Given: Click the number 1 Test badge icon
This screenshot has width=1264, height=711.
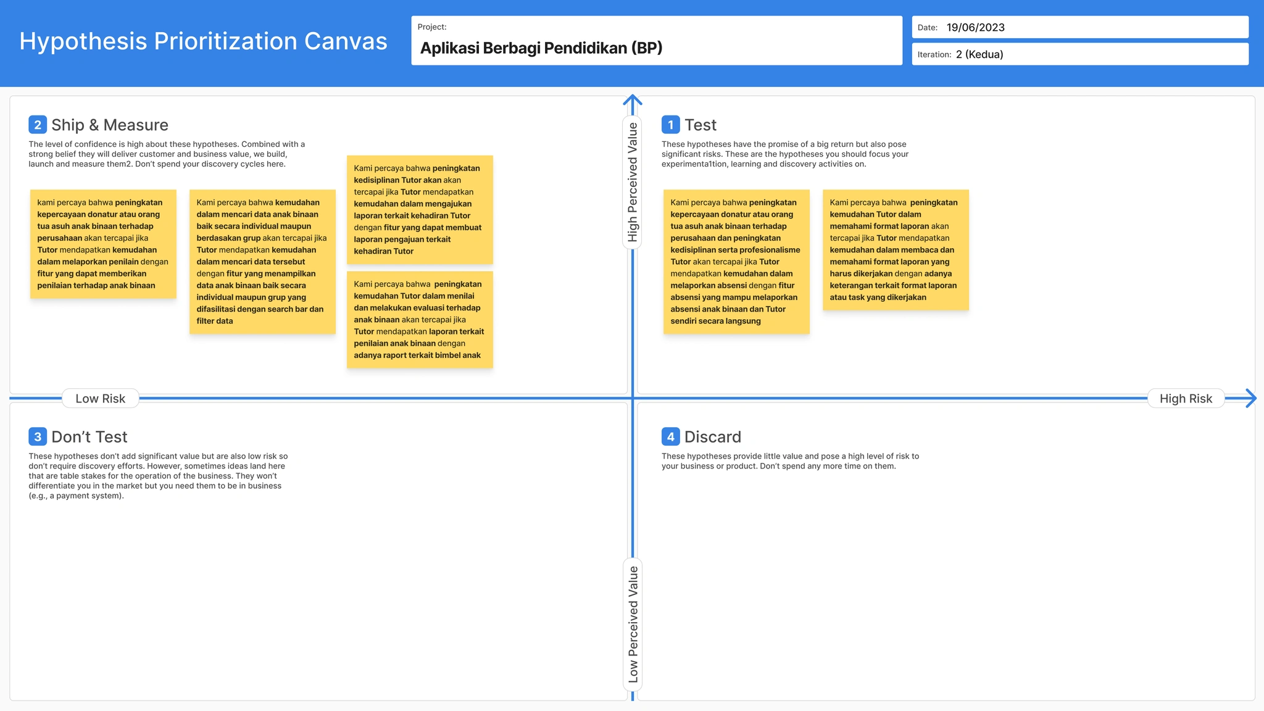Looking at the screenshot, I should pos(670,125).
